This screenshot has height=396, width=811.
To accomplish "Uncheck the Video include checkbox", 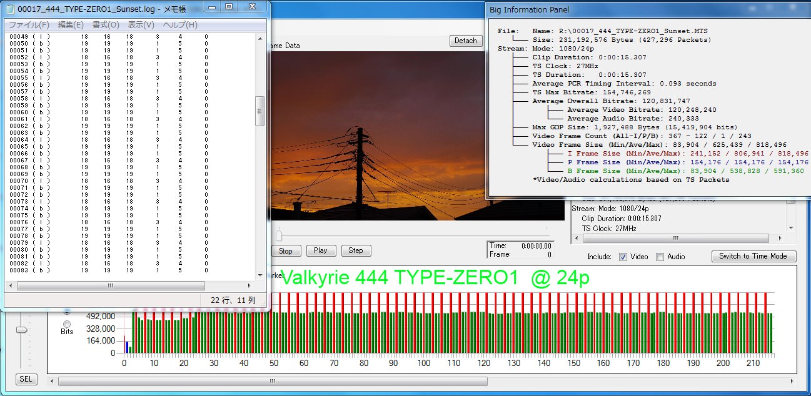I will tap(623, 257).
